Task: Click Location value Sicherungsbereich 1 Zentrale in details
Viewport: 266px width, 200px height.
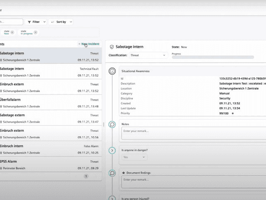Action: [x=239, y=88]
